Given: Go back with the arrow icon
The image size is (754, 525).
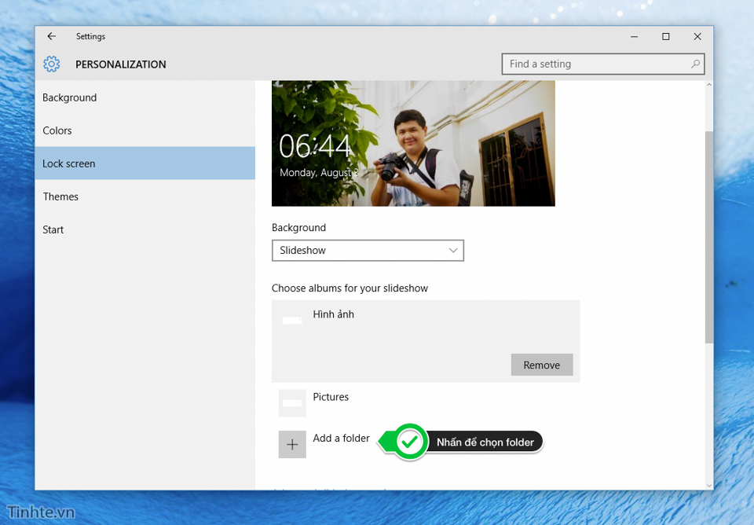Looking at the screenshot, I should [52, 36].
